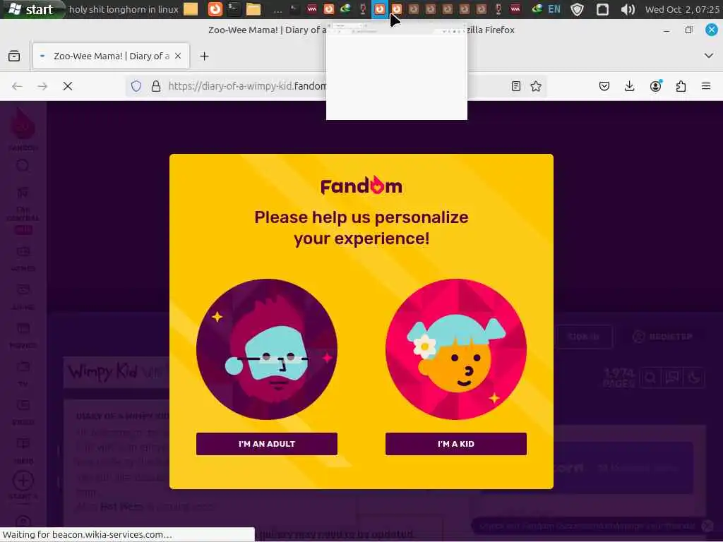Open the Firefox account menu
This screenshot has height=542, width=723.
[x=655, y=86]
